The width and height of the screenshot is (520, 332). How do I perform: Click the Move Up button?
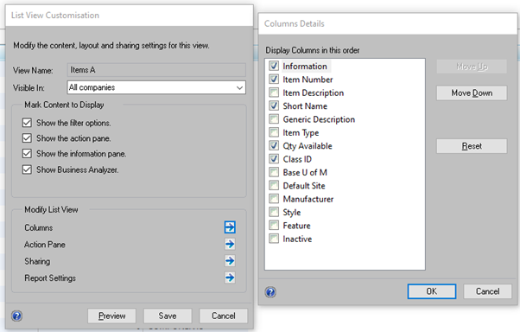(472, 67)
